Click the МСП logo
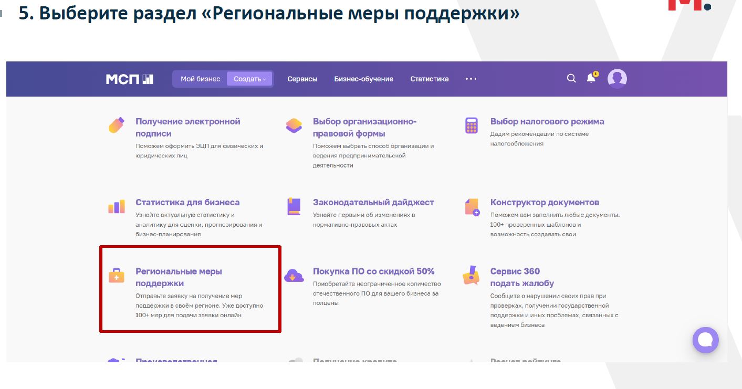Image resolution: width=742 pixels, height=389 pixels. 129,79
